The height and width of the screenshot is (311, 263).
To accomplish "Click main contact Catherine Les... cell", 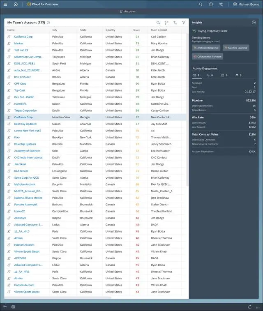I will pyautogui.click(x=160, y=104).
